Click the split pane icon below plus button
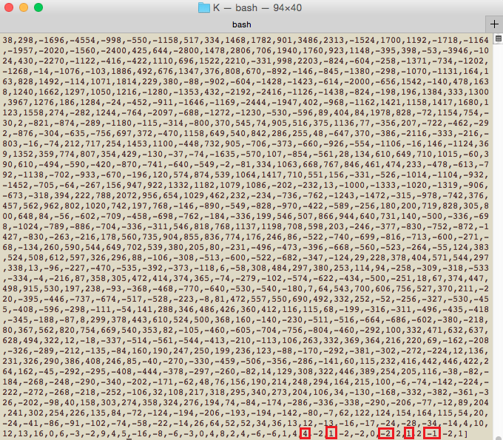The height and width of the screenshot is (440, 503). click(496, 39)
